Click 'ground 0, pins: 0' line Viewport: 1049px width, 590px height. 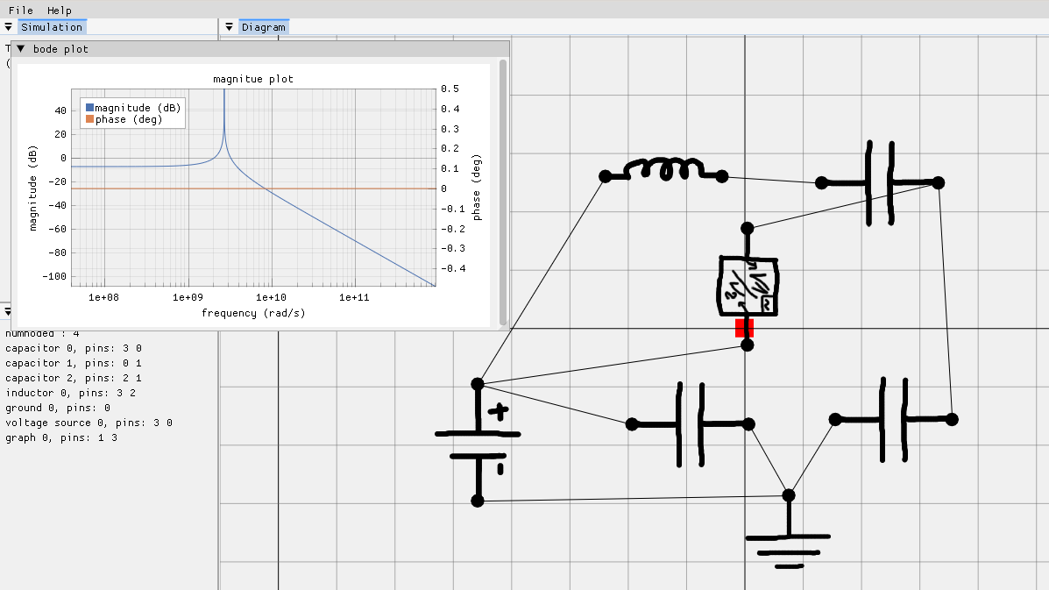tap(58, 408)
